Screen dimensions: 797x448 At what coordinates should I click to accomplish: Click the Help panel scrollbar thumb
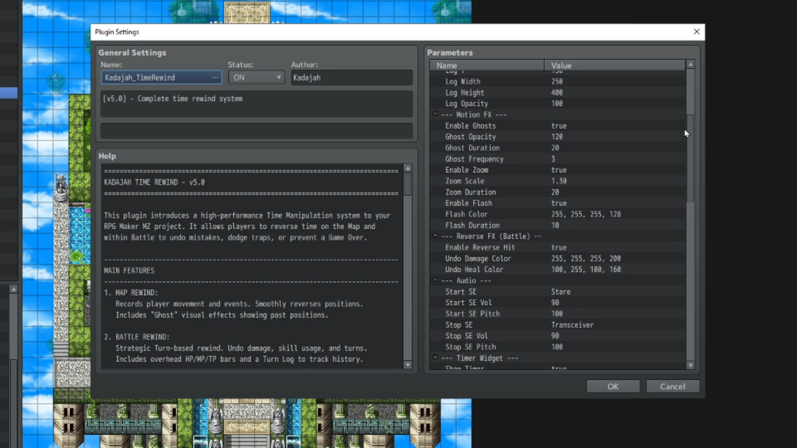(408, 185)
